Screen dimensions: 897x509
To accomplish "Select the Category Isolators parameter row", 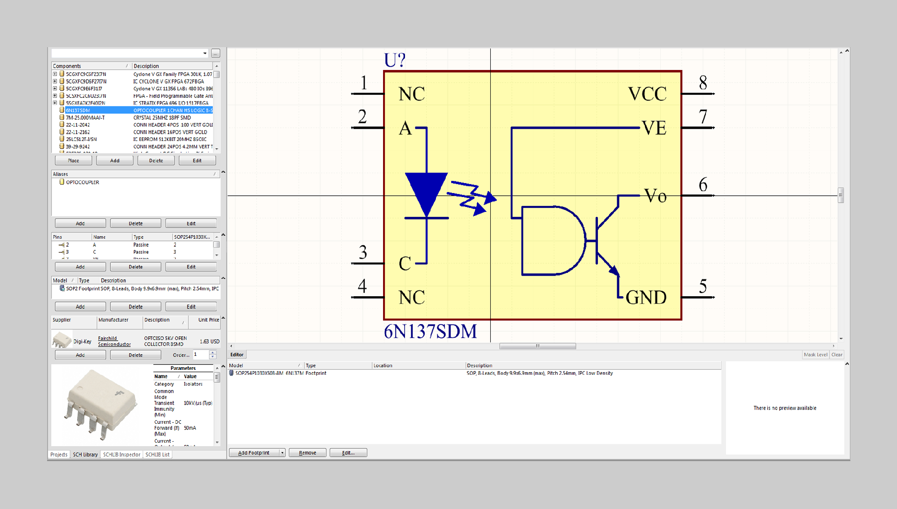I will 183,384.
